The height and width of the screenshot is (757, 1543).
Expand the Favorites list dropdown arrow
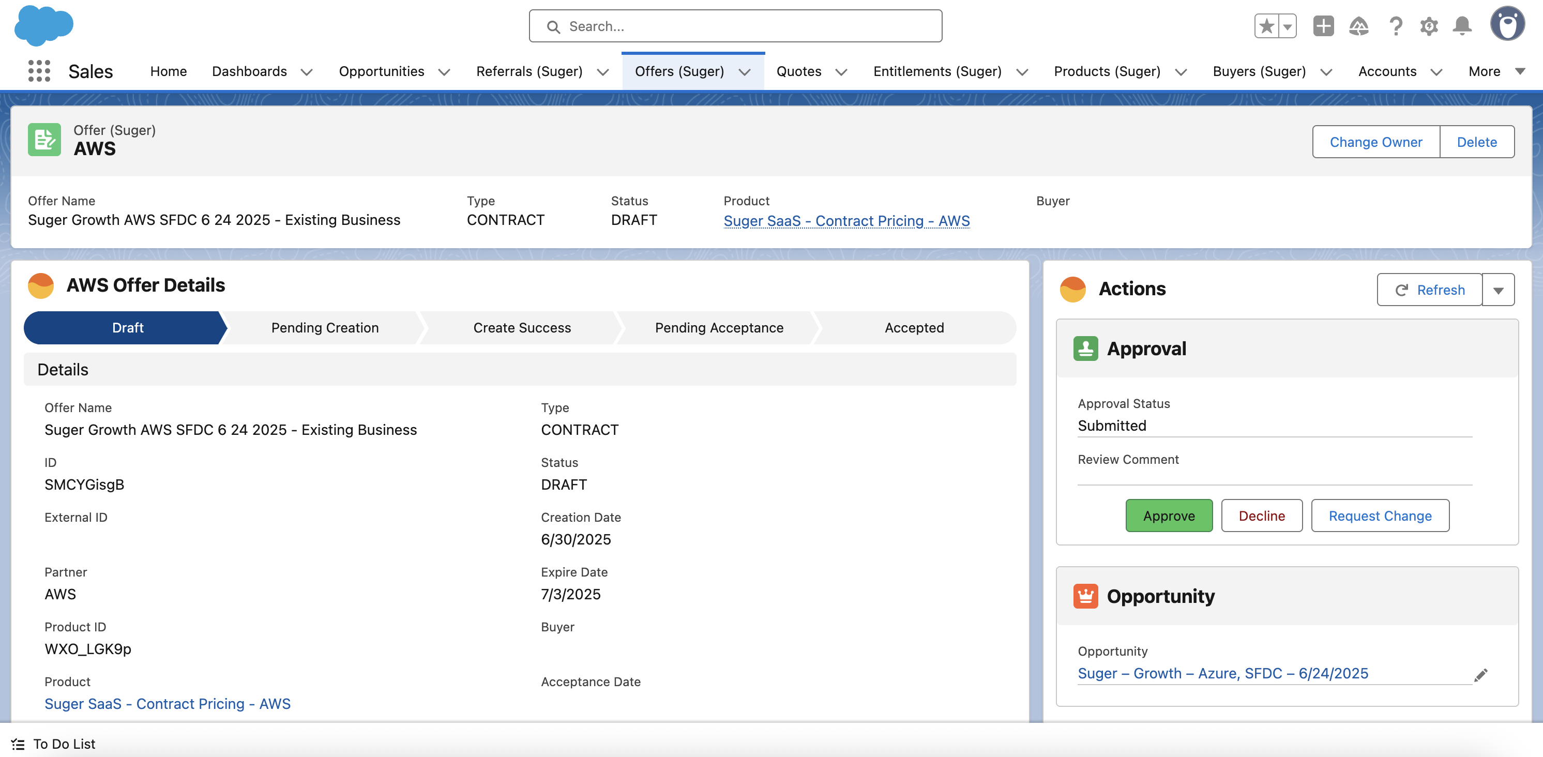(x=1287, y=26)
